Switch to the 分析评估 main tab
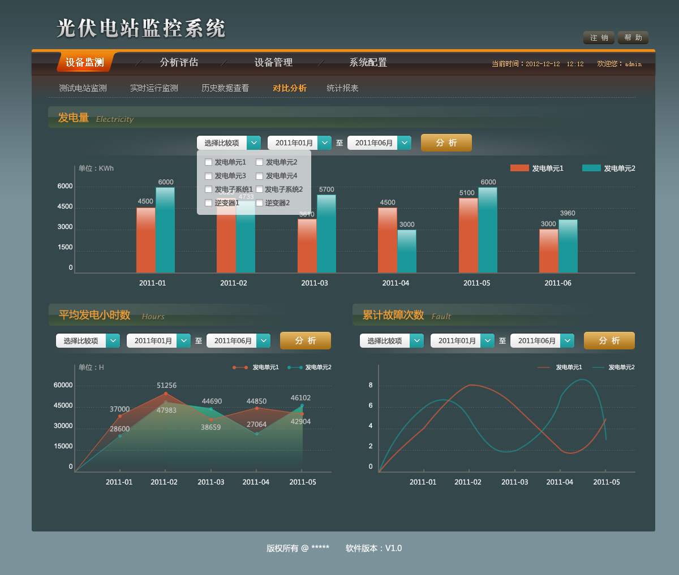The height and width of the screenshot is (575, 679). tap(179, 62)
